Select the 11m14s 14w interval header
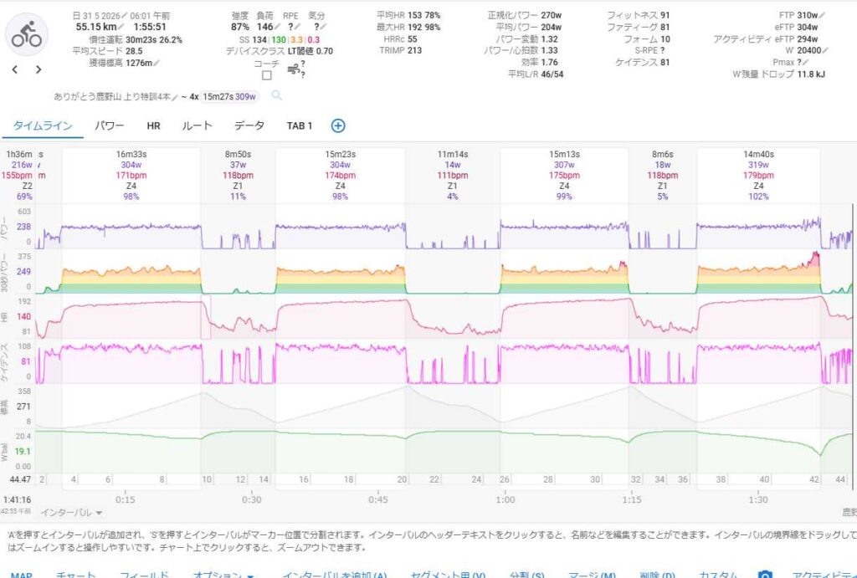Viewport: 857px width, 578px height. [453, 175]
